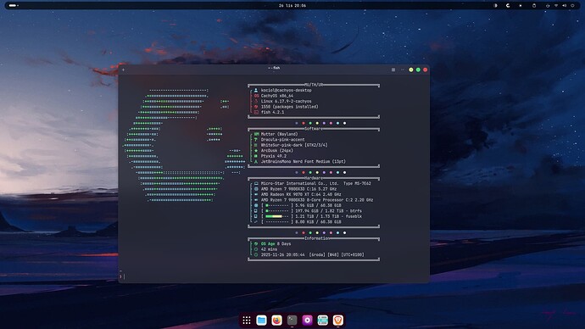Screen dimensions: 585x329
Task: Click the '2025-11-26 20:05:44' date line
Action: click(312, 254)
